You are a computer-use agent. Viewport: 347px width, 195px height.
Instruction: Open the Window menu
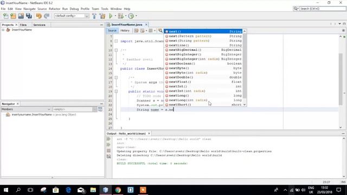point(116,9)
